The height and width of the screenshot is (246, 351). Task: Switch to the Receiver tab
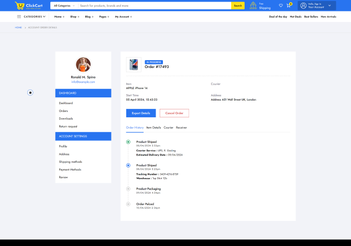[x=181, y=128]
